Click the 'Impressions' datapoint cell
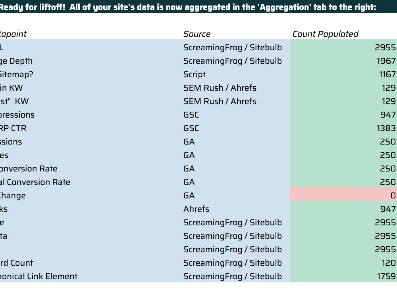The width and height of the screenshot is (397, 297). (x=91, y=115)
